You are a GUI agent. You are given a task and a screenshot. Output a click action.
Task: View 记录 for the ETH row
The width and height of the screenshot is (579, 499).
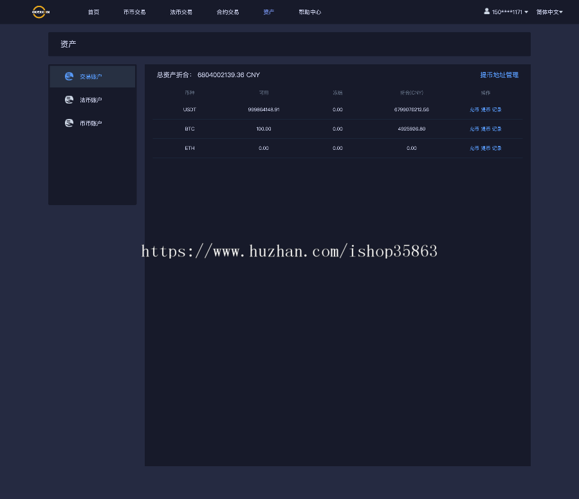(497, 149)
